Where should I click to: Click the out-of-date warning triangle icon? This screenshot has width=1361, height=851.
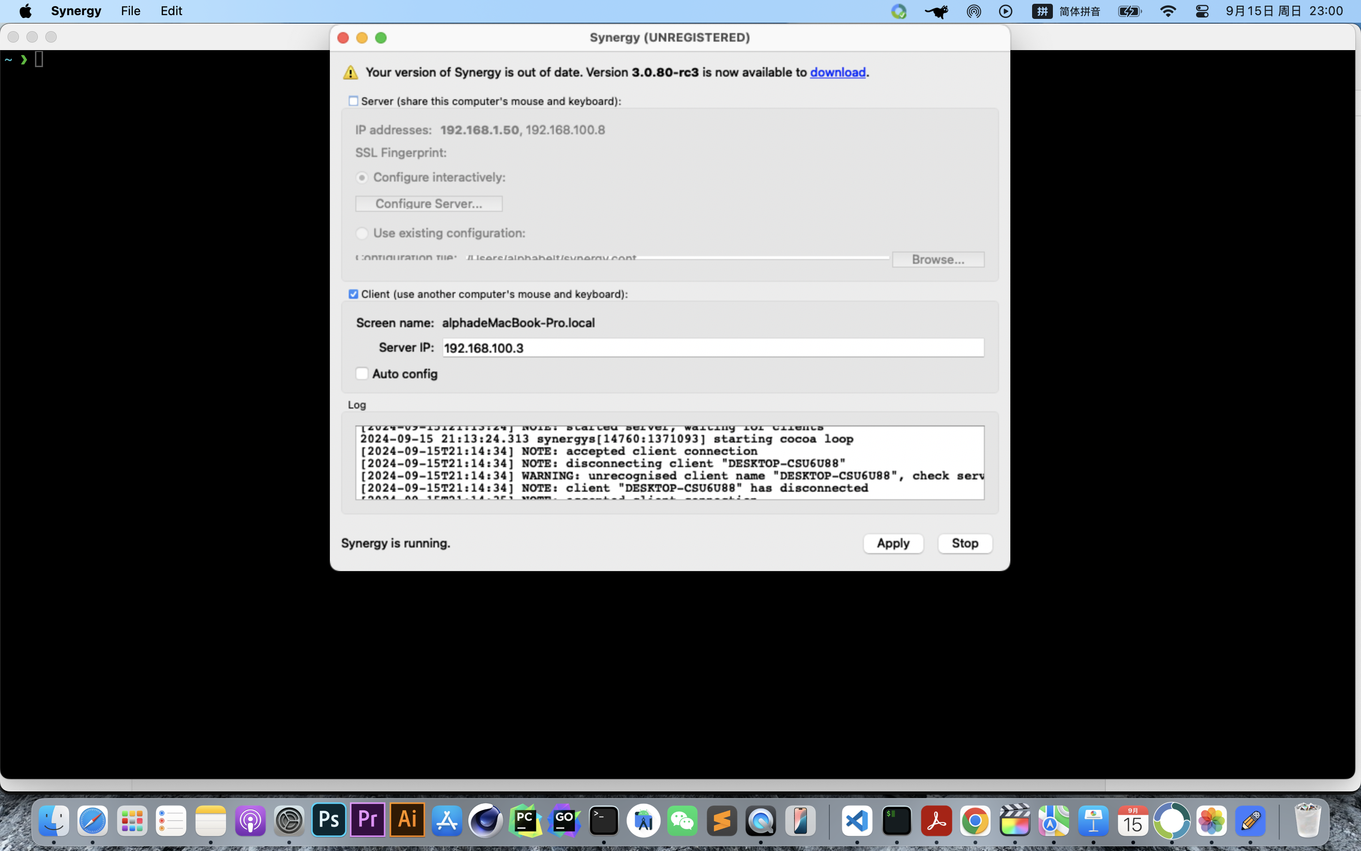coord(350,73)
